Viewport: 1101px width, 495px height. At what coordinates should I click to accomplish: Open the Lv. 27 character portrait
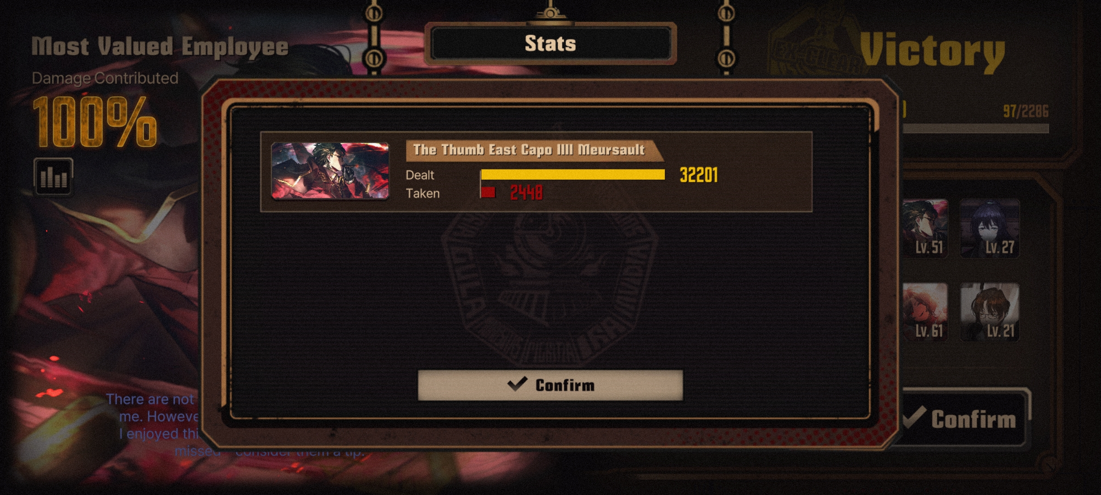(x=990, y=228)
